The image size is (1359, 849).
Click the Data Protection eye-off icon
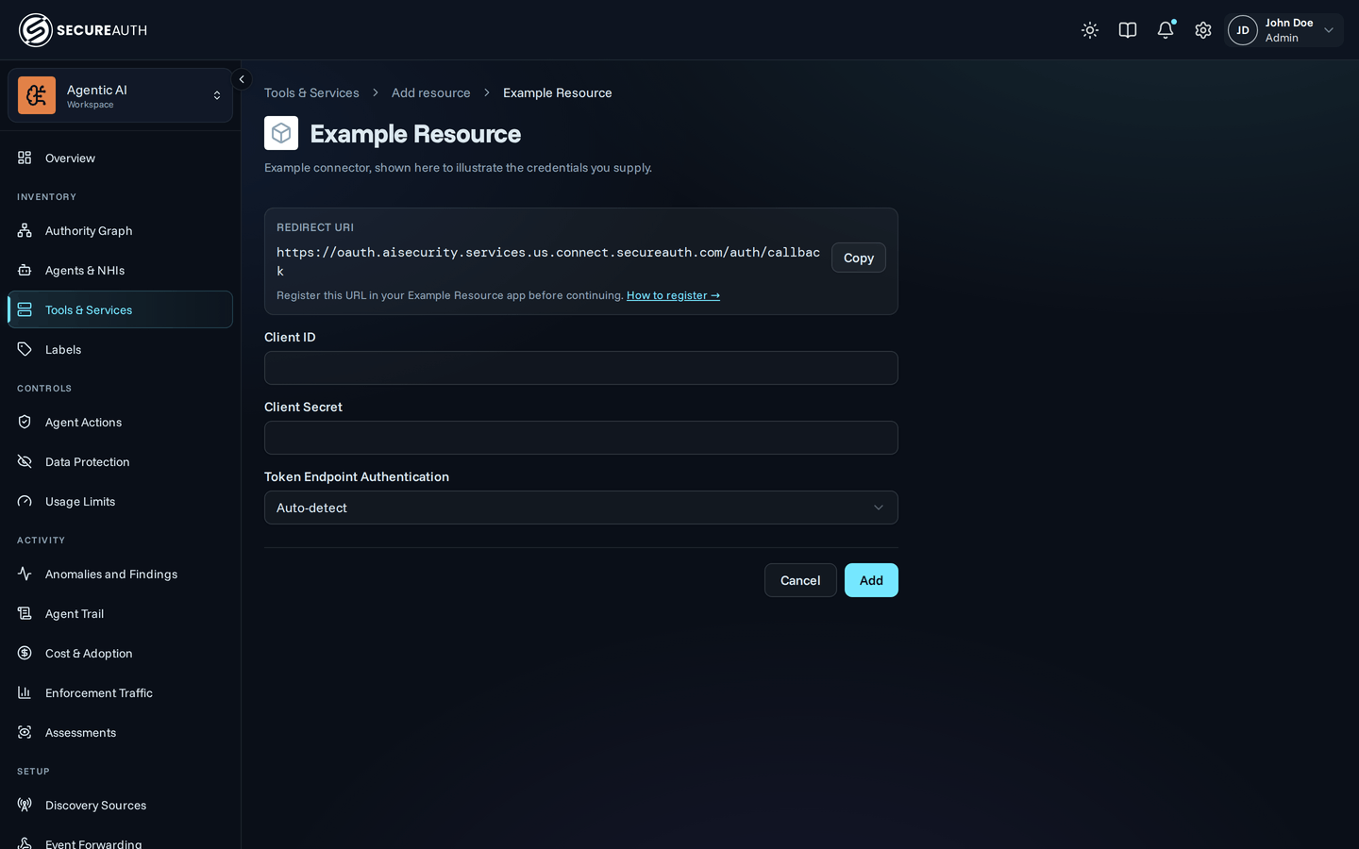pos(25,461)
